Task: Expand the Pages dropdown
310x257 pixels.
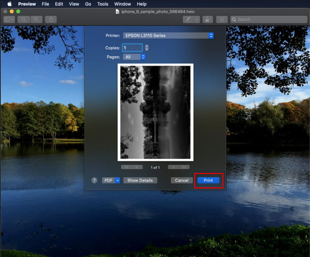Action: point(135,57)
